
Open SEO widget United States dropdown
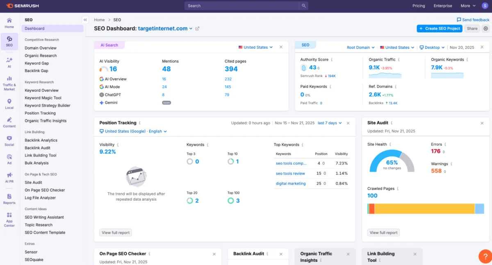[397, 48]
